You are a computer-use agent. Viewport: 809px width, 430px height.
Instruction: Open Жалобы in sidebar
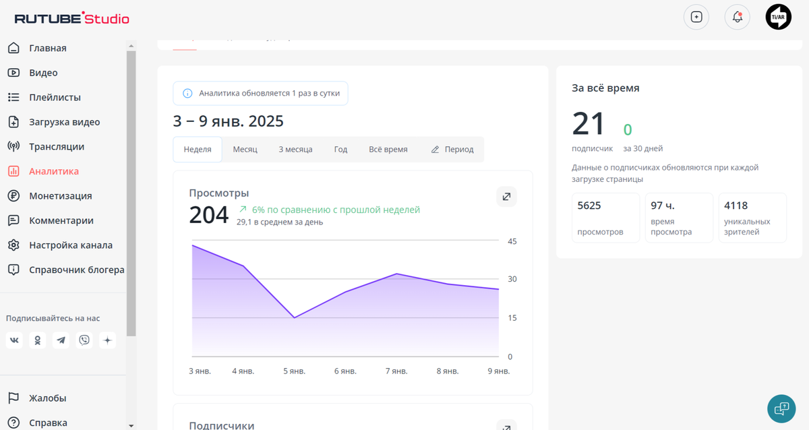(x=47, y=398)
